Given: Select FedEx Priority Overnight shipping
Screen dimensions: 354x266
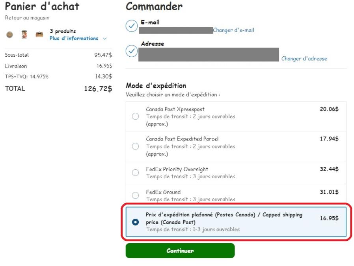Looking at the screenshot, I should 136,173.
